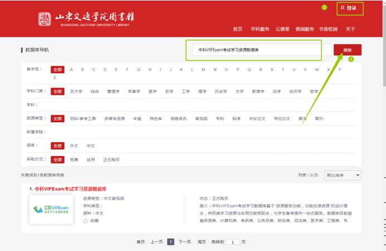Screen dimensions: 386x251
Task: Click the Shandong Jiaotong University Library logo
Action: pos(86,19)
